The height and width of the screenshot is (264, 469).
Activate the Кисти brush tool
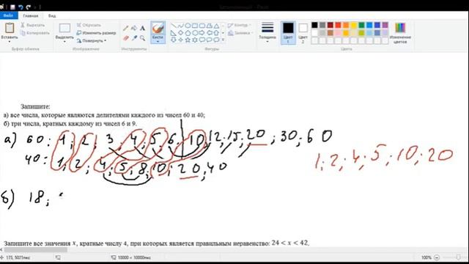click(158, 29)
